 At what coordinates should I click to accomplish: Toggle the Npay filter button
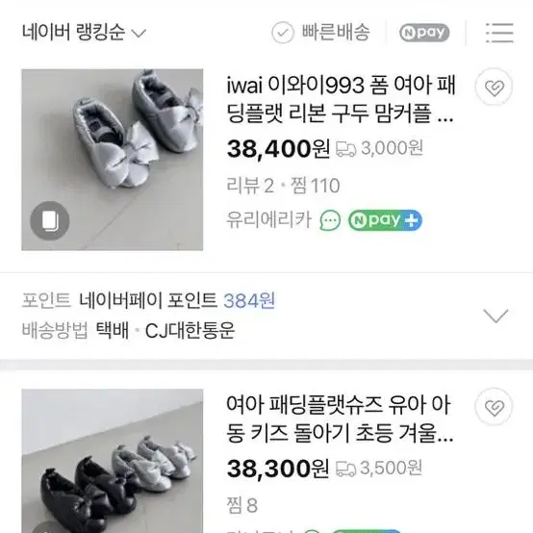pyautogui.click(x=424, y=33)
